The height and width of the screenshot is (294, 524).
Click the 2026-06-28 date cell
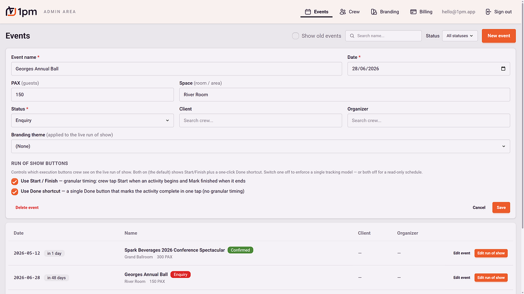tap(27, 277)
